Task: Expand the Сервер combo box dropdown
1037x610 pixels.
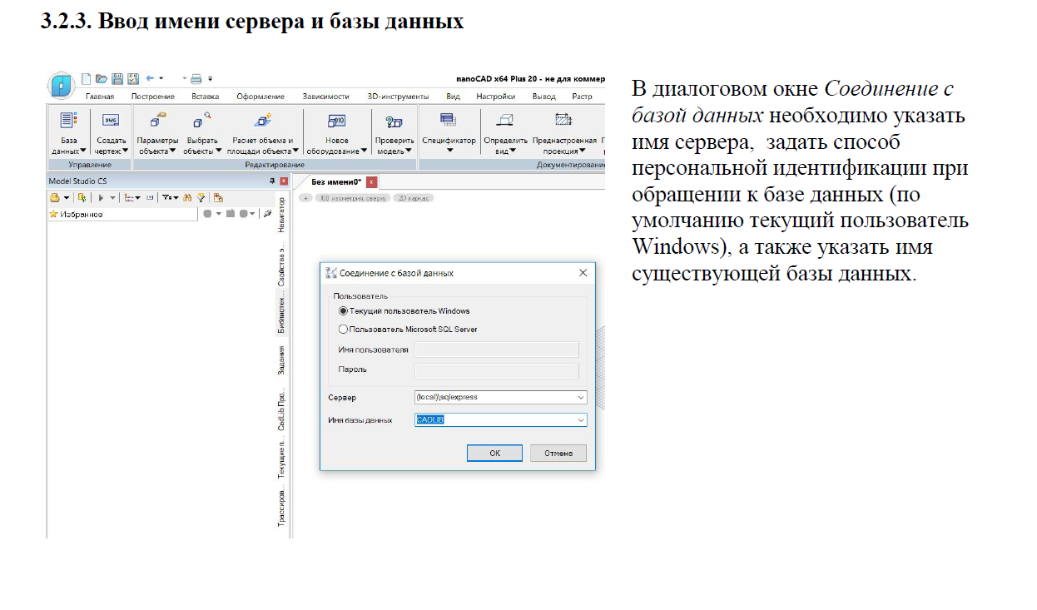Action: click(x=580, y=398)
